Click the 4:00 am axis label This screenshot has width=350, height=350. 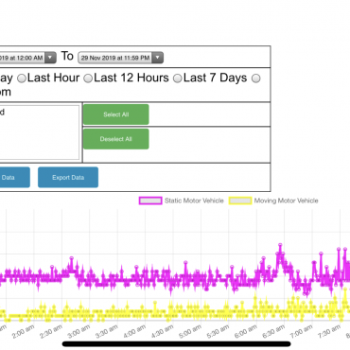click(x=134, y=332)
